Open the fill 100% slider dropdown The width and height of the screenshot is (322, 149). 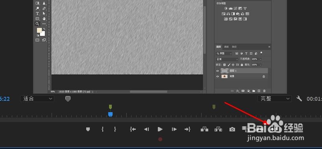point(261,64)
